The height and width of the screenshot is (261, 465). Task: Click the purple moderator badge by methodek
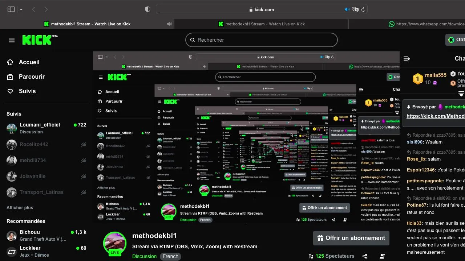(440, 107)
